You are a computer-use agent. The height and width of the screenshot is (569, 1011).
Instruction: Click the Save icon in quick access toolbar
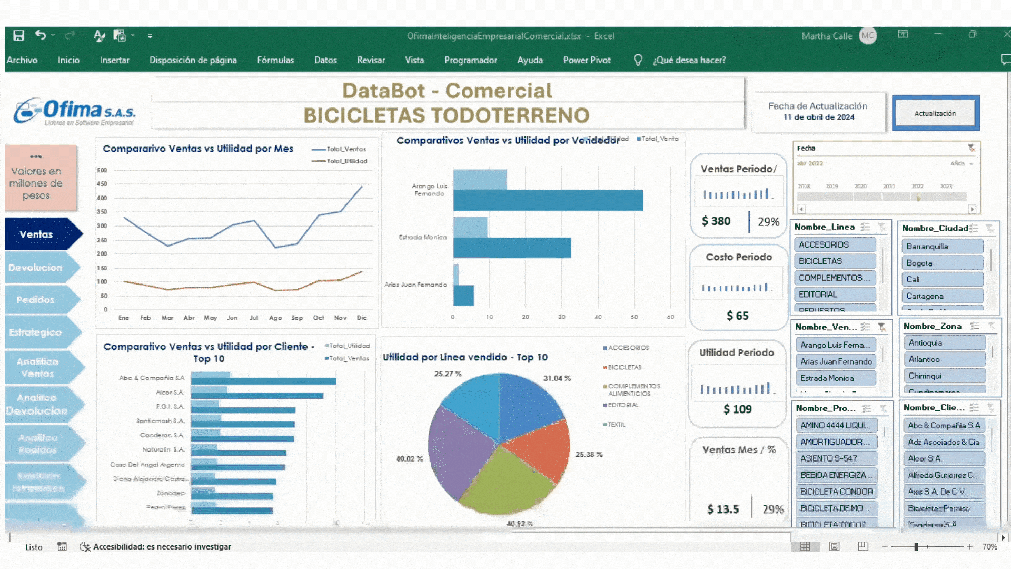18,35
